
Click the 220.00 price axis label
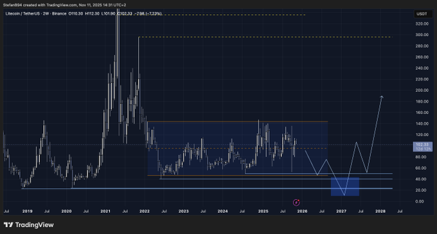(422, 79)
